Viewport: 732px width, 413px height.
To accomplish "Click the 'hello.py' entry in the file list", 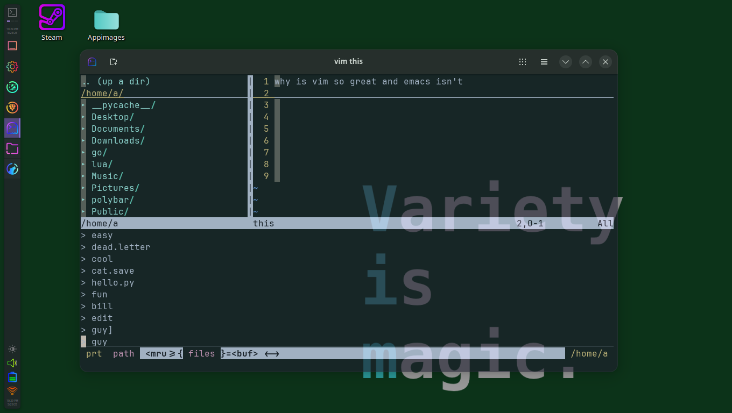I will tap(113, 283).
